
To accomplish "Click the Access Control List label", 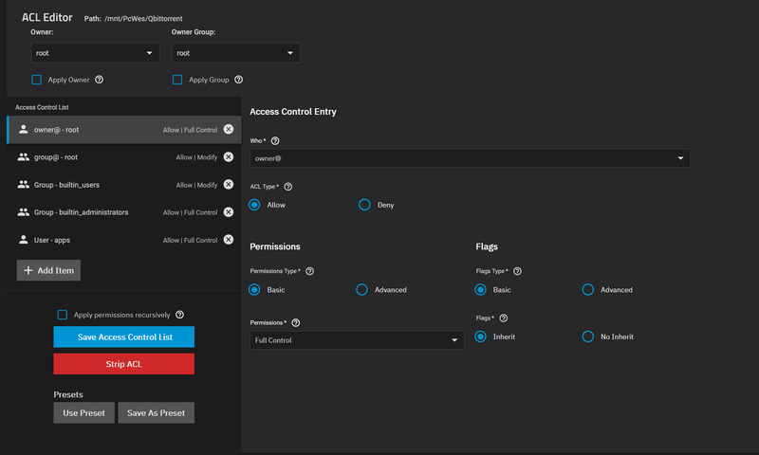I will [x=42, y=107].
